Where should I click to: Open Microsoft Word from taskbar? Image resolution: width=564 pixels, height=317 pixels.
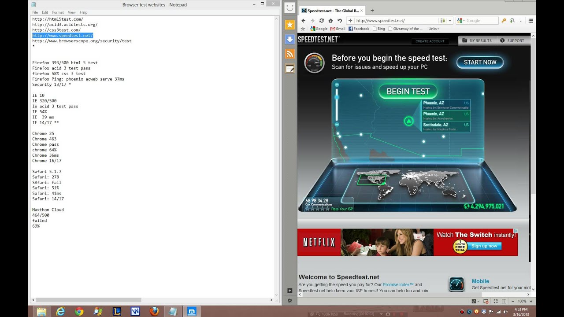coord(135,311)
